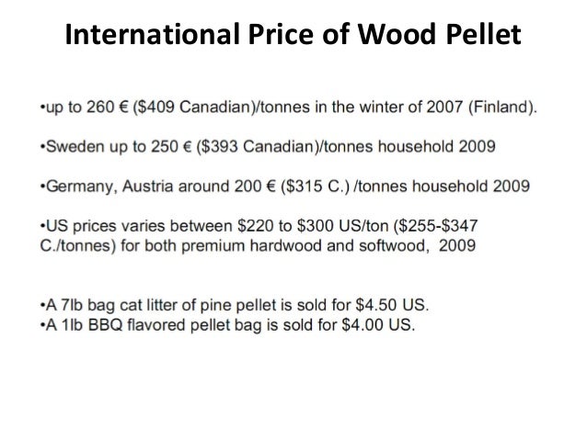Image resolution: width=587 pixels, height=440 pixels.
Task: Click the Germany, Austria price bullet
Action: [x=285, y=186]
